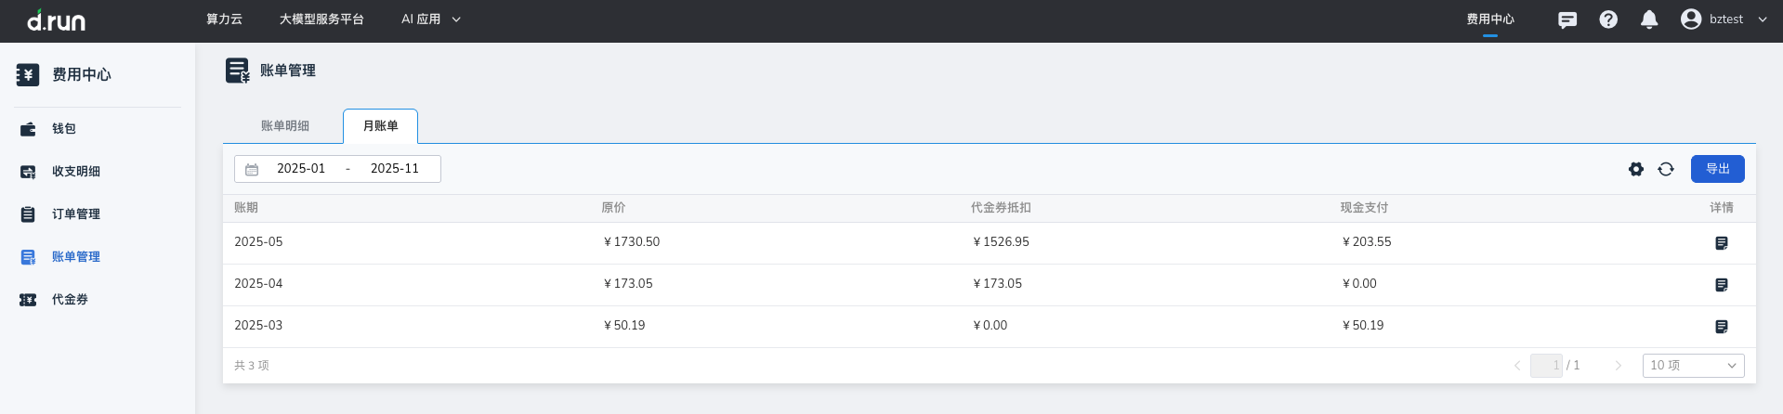Image resolution: width=1783 pixels, height=414 pixels.
Task: Open the 2025-03 bill details icon
Action: click(x=1721, y=327)
